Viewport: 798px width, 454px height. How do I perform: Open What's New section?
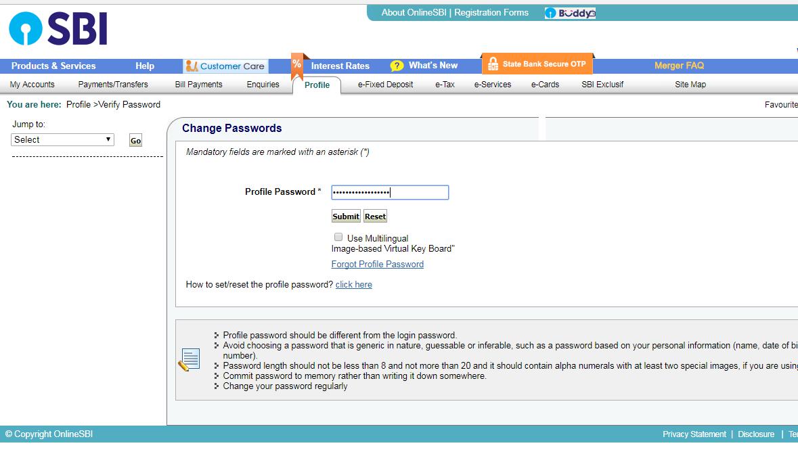[433, 65]
